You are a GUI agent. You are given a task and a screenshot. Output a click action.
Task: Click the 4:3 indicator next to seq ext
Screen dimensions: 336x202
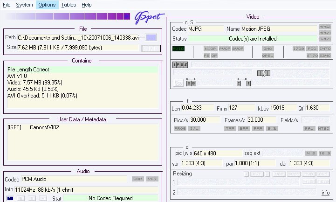(x=311, y=153)
